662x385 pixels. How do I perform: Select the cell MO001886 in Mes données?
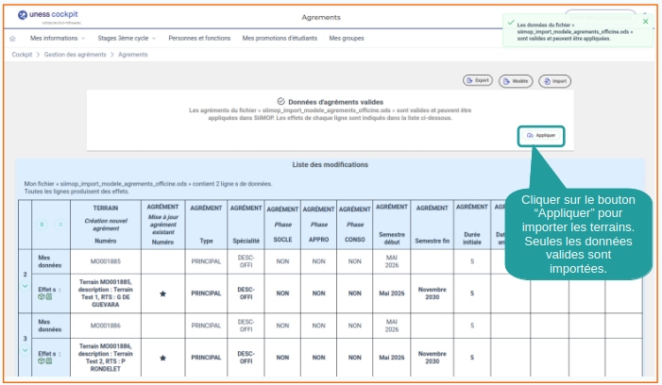pos(106,326)
